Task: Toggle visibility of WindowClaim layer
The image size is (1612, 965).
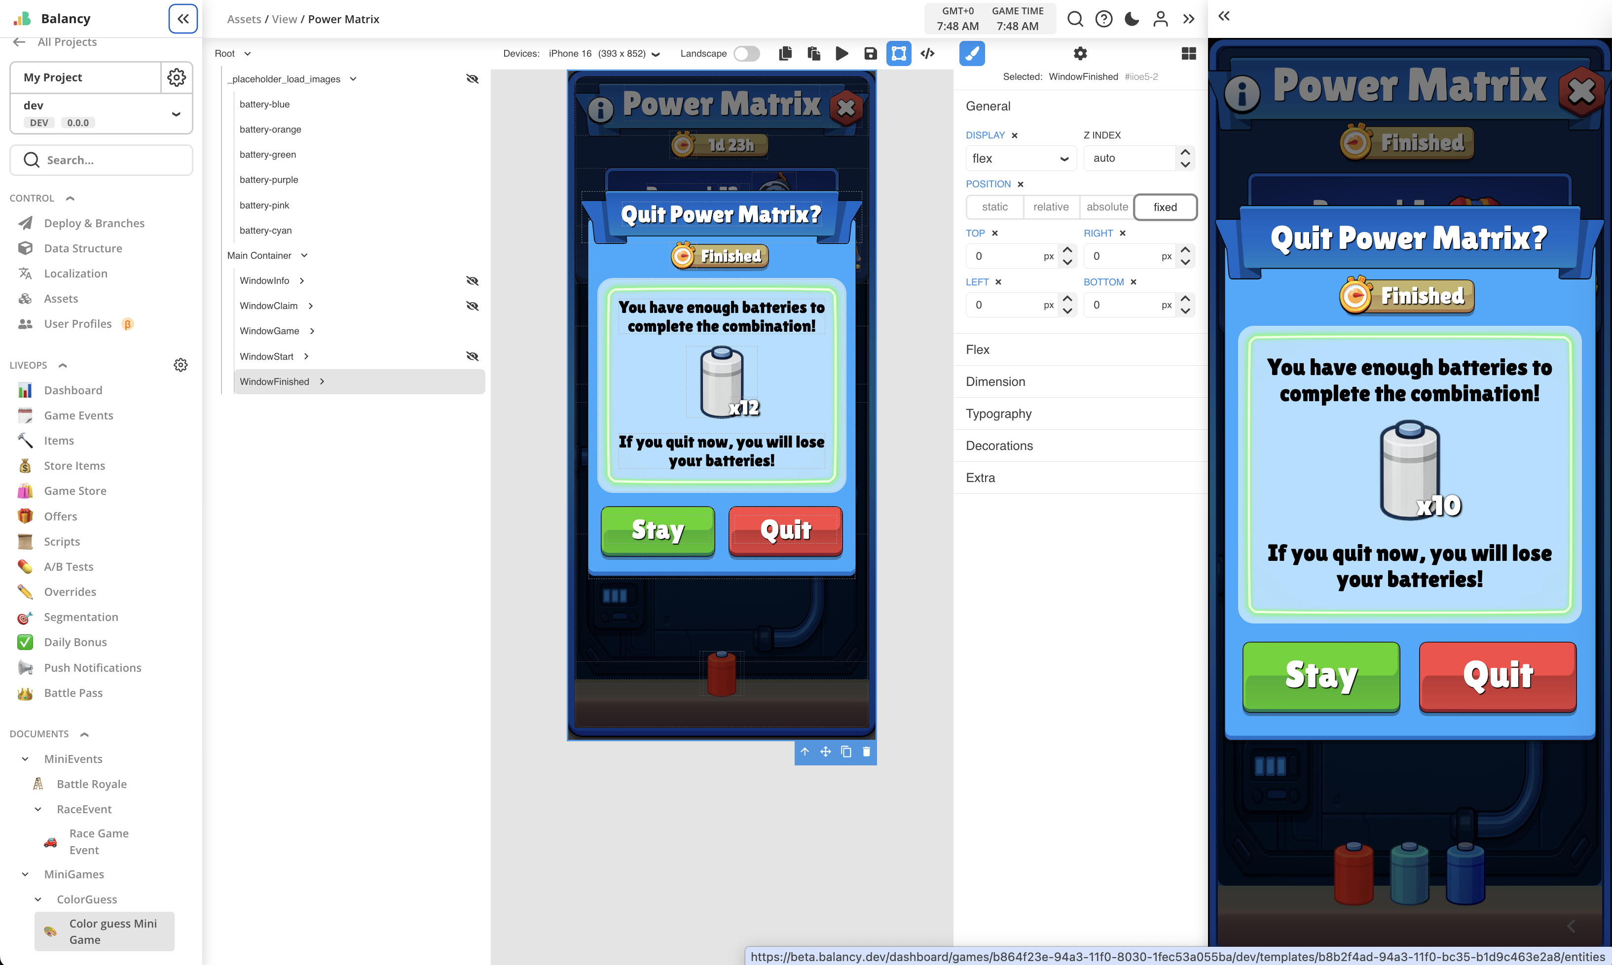Action: coord(473,306)
